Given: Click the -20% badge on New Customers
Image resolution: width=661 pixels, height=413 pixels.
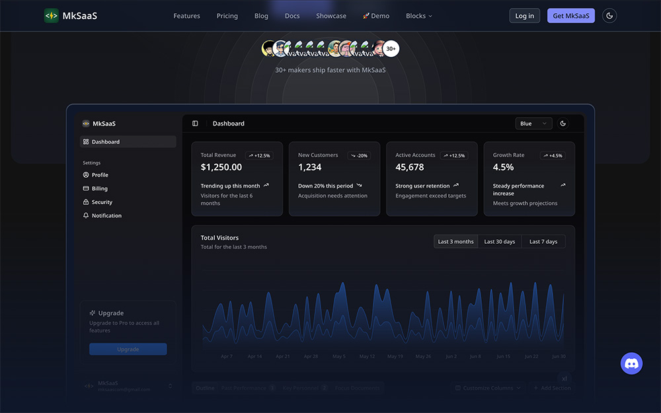Looking at the screenshot, I should (359, 155).
